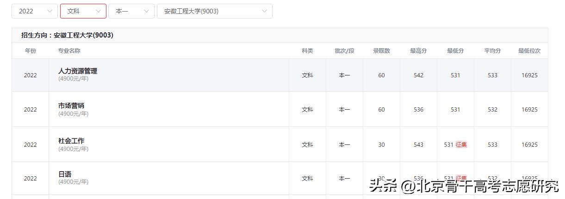
Task: Open the 日语 major entry
Action: (x=65, y=174)
